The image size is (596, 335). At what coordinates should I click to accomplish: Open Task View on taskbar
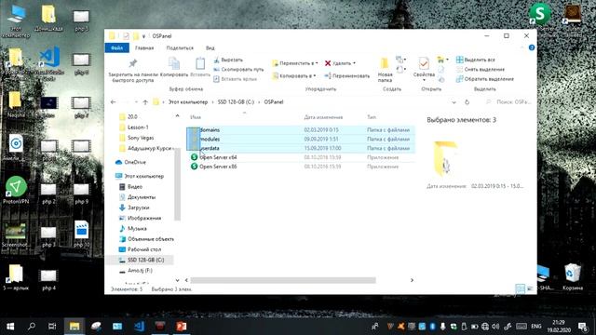[52, 327]
